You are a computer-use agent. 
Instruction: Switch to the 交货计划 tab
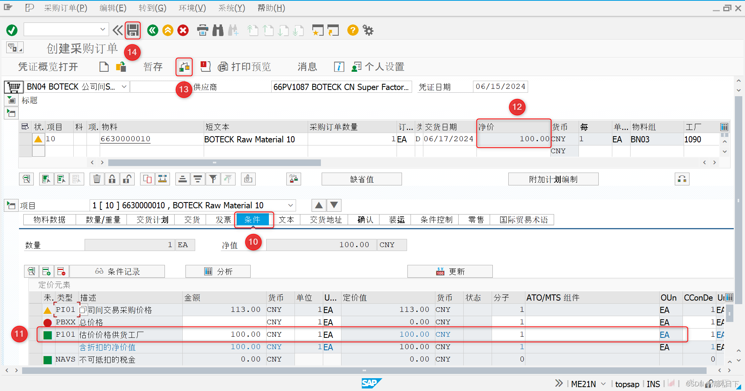click(x=152, y=220)
